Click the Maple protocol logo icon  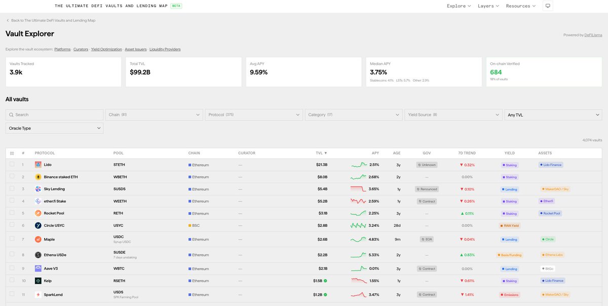tap(38, 239)
